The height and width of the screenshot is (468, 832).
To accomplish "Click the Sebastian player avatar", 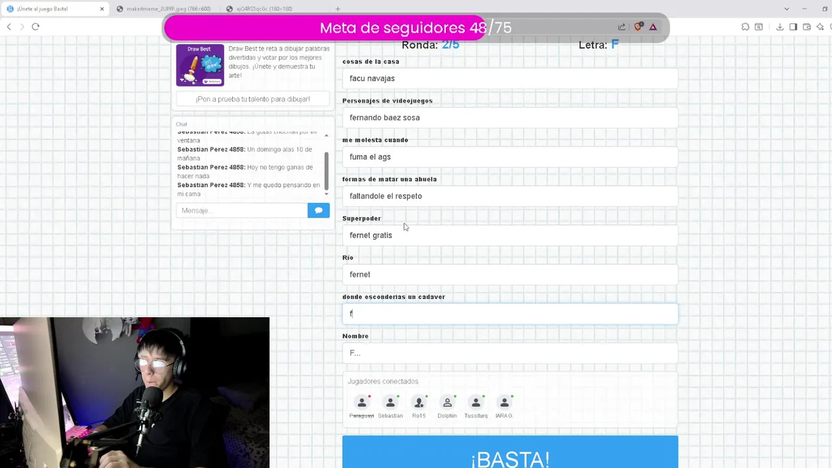I will pos(390,403).
